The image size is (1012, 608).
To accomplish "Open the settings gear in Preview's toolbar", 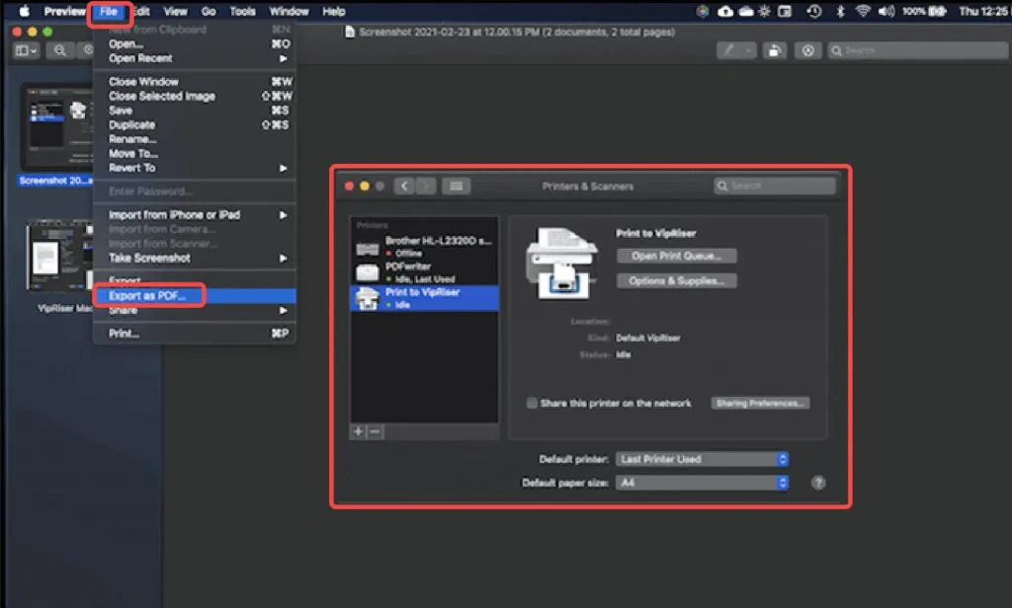I will click(x=808, y=50).
